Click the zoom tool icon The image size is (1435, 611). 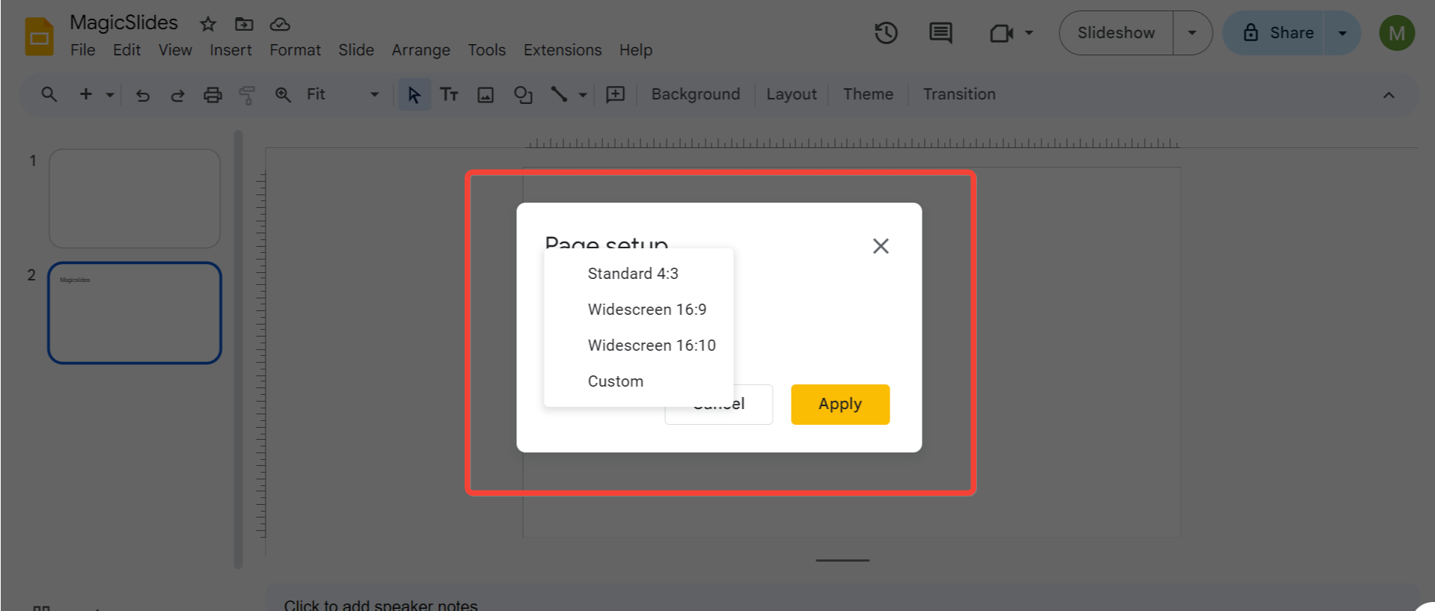[x=283, y=95]
